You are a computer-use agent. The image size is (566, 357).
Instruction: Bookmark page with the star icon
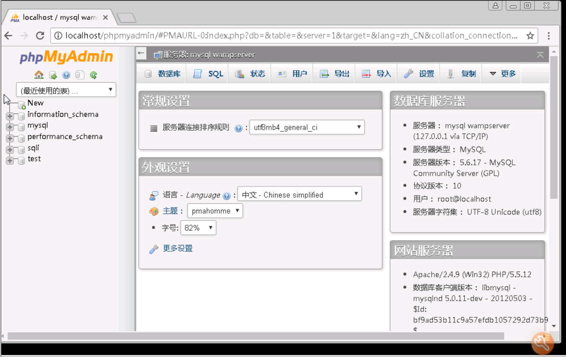click(x=530, y=36)
